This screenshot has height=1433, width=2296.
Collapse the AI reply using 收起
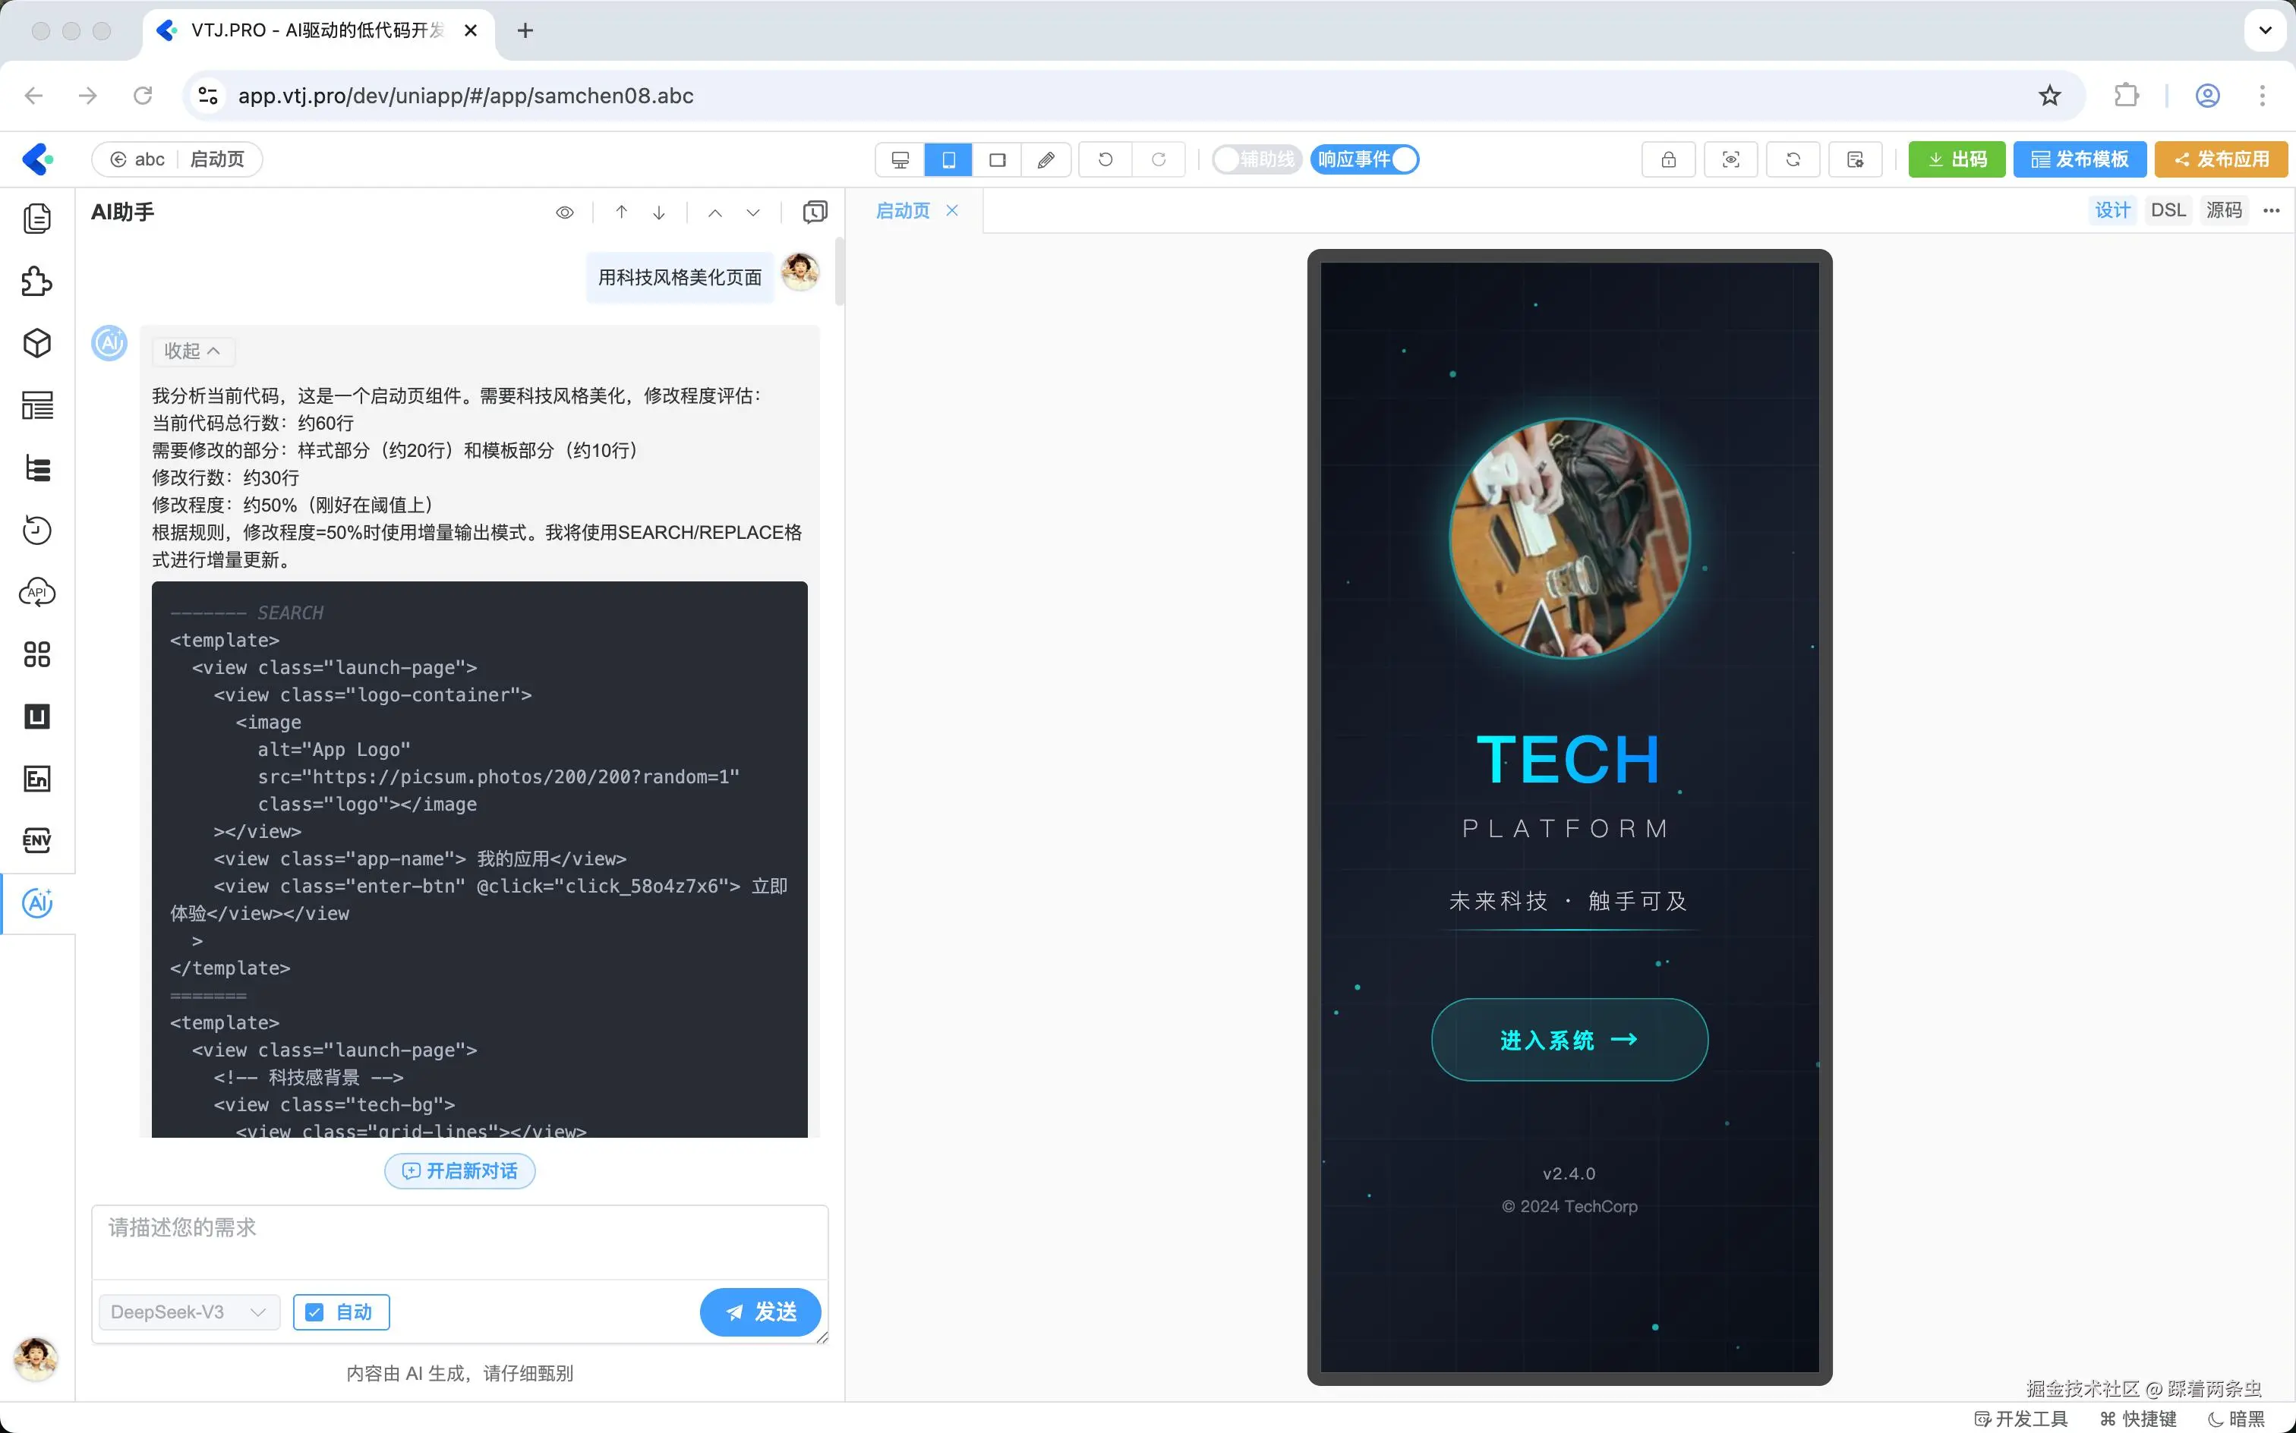point(192,351)
